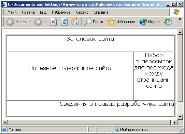Open the Media (Медиа) globe icon
This screenshot has height=134, width=185.
[x=143, y=22]
